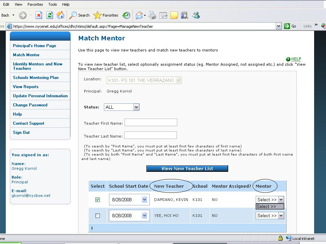The height and width of the screenshot is (244, 326).
Task: Open Mentor select dropdown for YEE, HOI HO
Action: tap(281, 216)
